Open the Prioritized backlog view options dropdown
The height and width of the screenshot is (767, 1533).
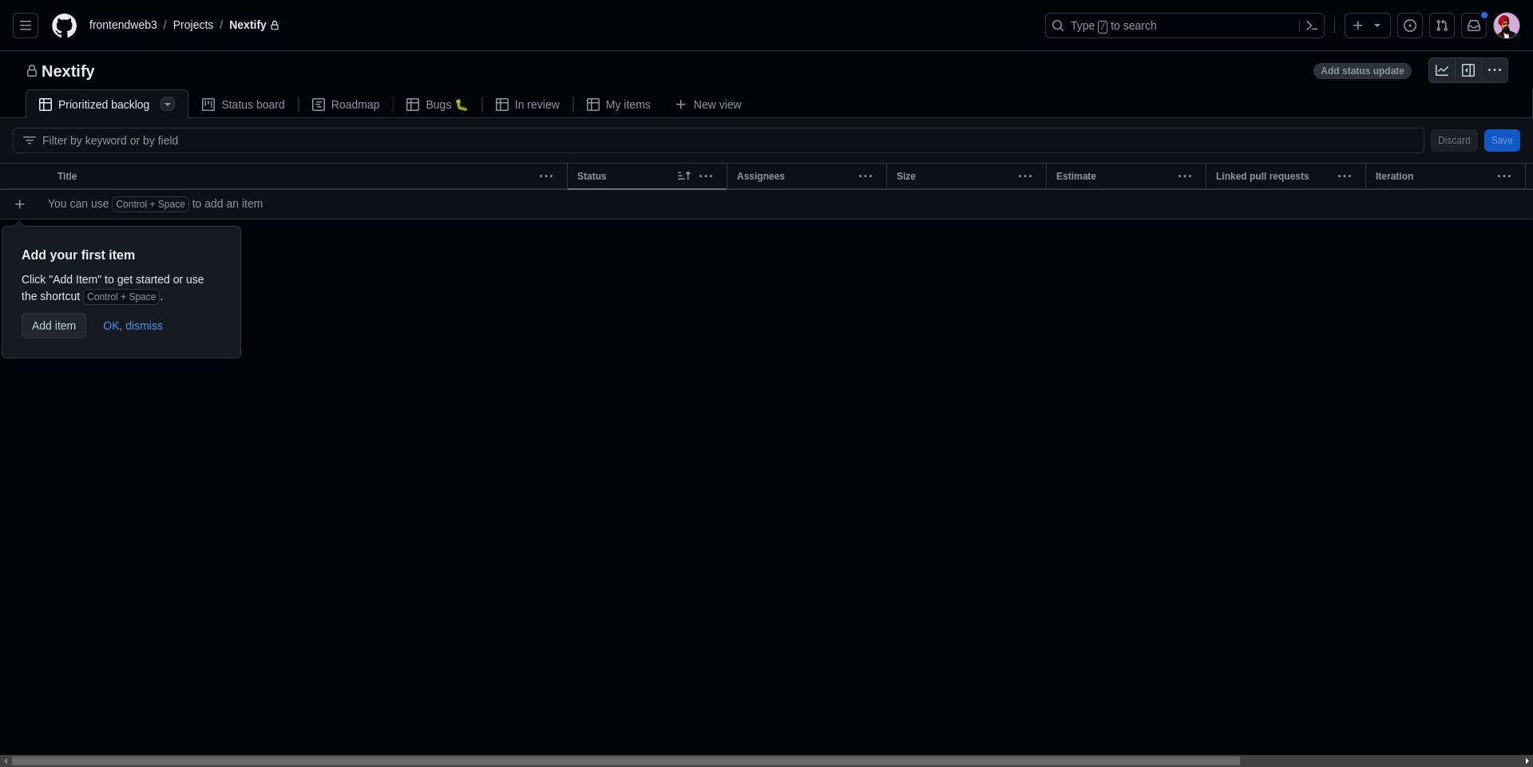(168, 104)
